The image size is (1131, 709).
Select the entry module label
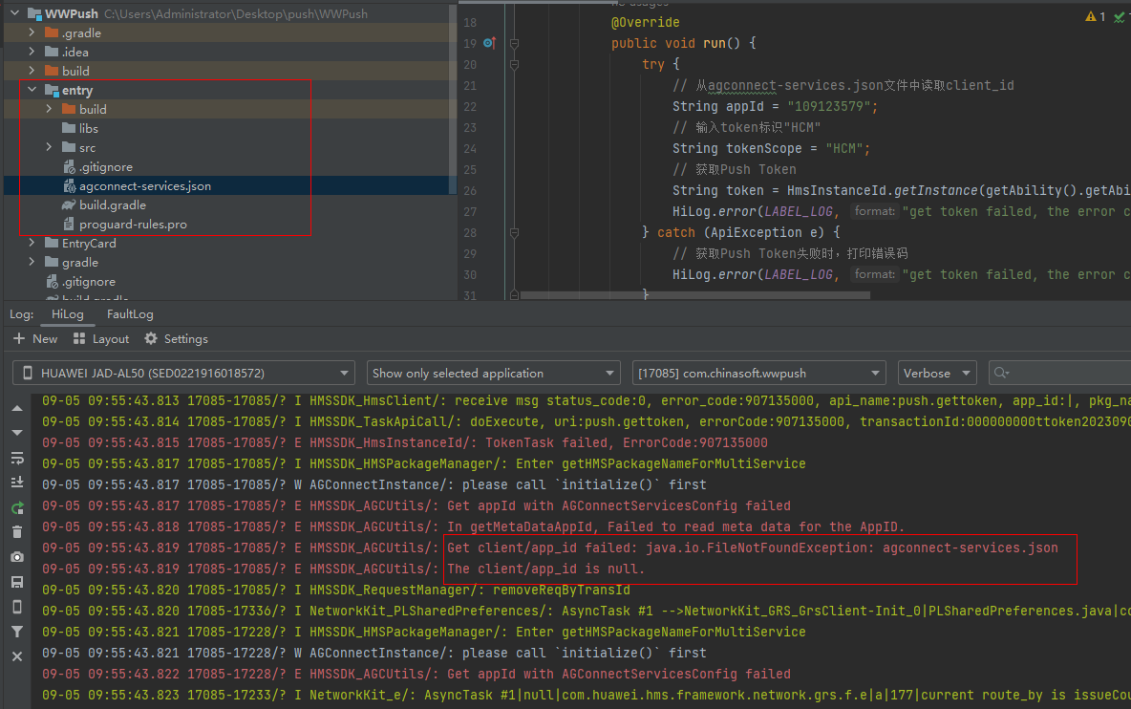click(77, 90)
